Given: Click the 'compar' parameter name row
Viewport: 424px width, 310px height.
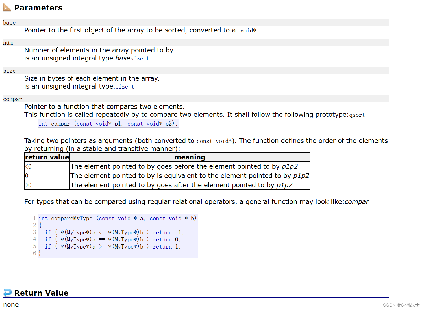Looking at the screenshot, I should tap(12, 99).
